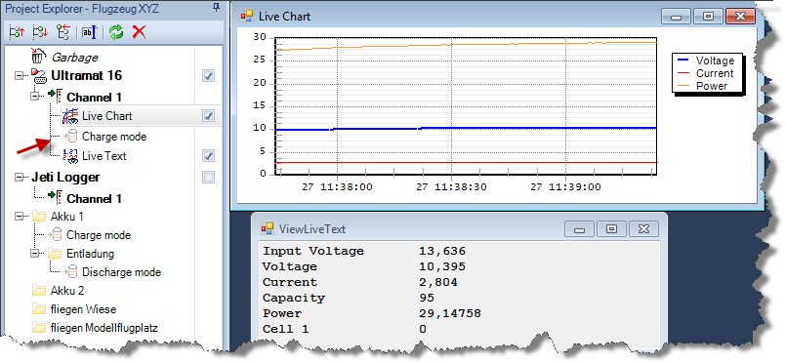Click the move node left tree icon
Viewport: 785px width, 363px height.
point(62,32)
